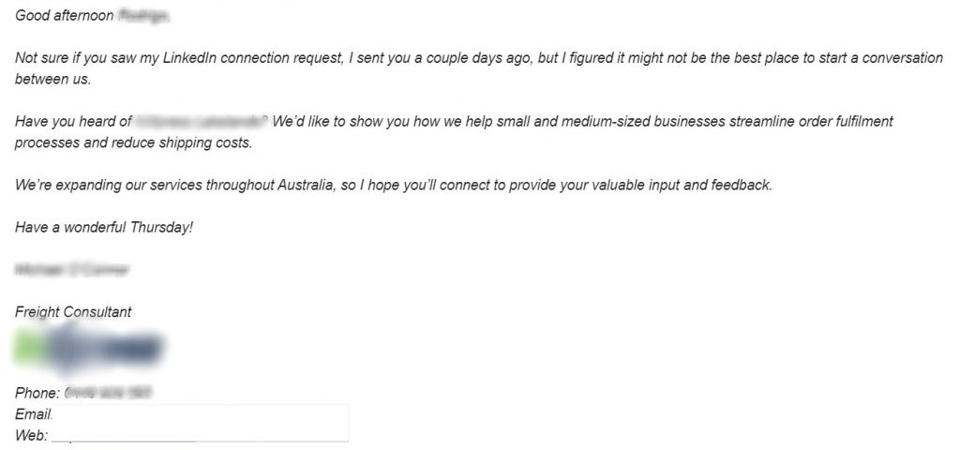
Task: Click the blurred company name after "heard of"
Action: (202, 122)
